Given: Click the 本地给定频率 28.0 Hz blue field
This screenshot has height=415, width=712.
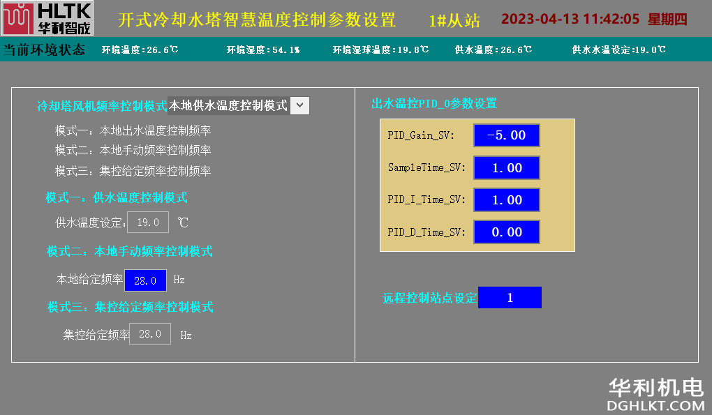Looking at the screenshot, I should 145,280.
